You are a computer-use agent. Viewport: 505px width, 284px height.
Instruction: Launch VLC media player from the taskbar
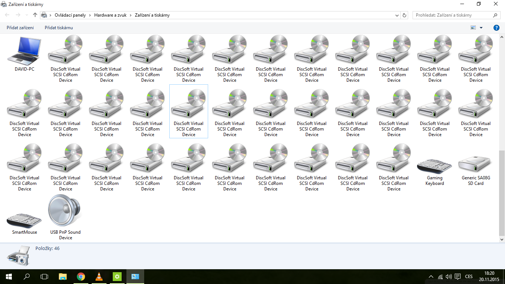point(99,277)
